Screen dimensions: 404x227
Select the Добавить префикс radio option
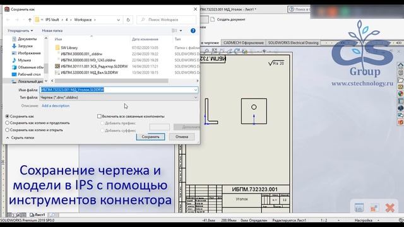[102, 124]
